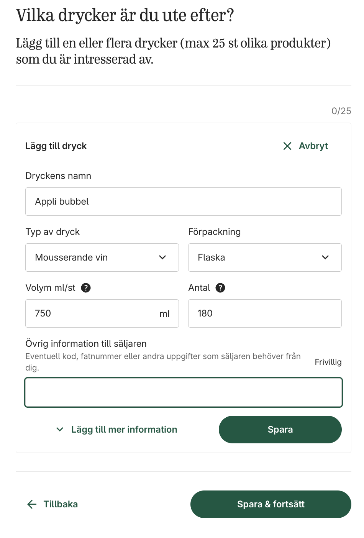
Task: Click the X icon next to Avbryt
Action: click(287, 146)
